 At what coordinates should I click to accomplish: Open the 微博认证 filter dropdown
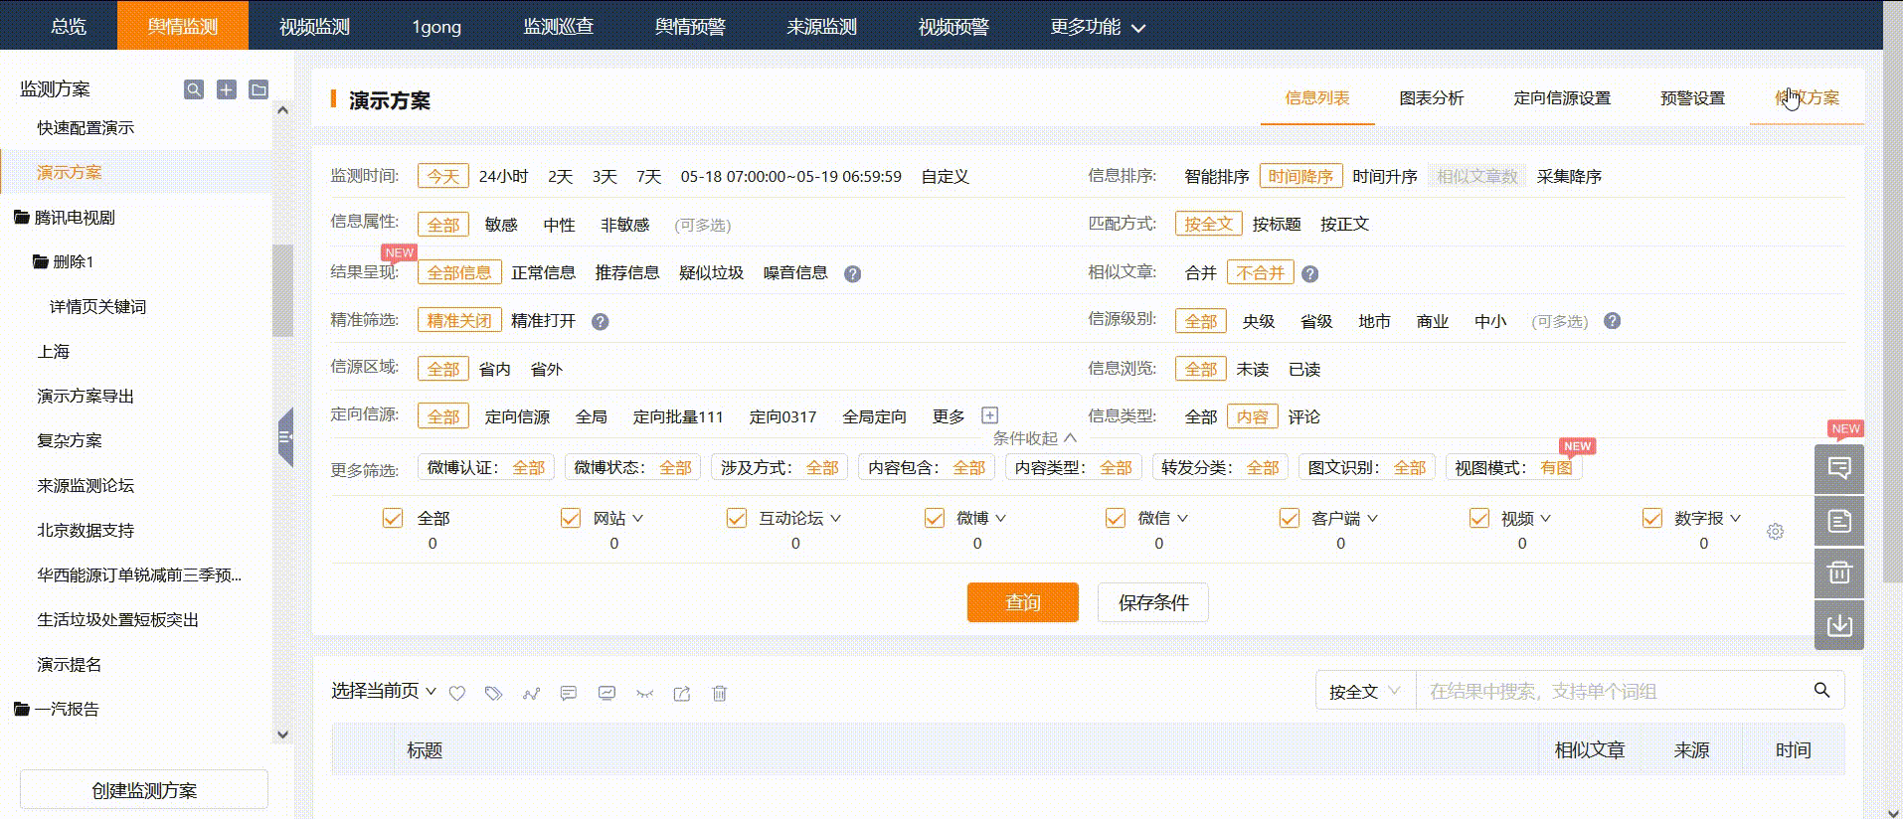pos(486,467)
